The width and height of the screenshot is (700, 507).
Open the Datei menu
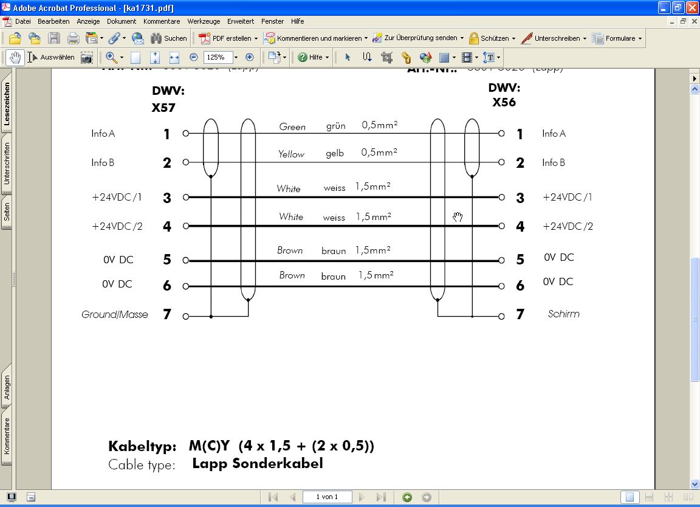pos(22,21)
